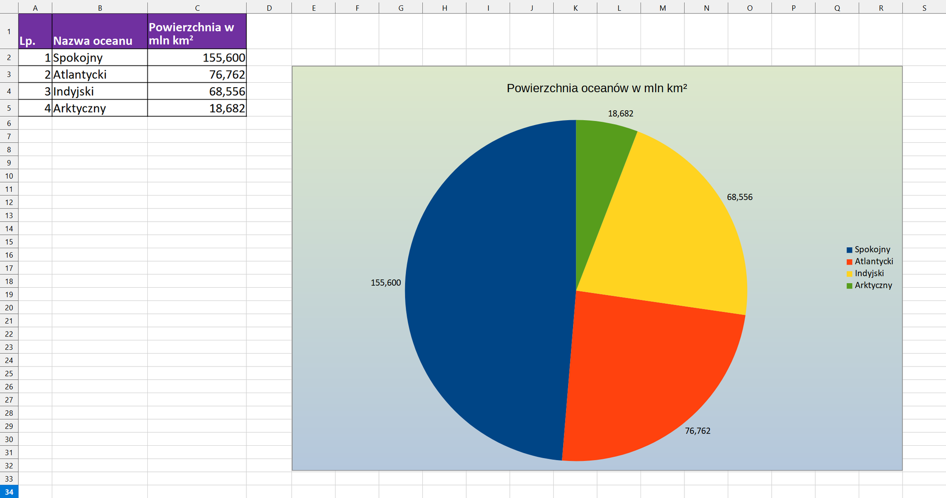Select table cell with value 68,556

[197, 91]
